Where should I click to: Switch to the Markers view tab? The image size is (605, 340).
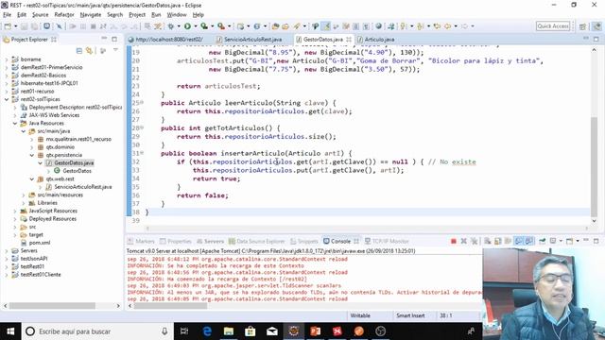pyautogui.click(x=141, y=242)
